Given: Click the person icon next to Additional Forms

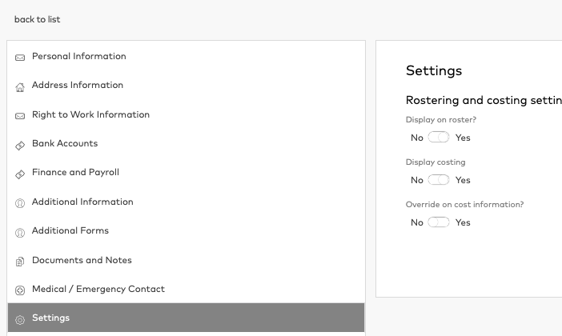Looking at the screenshot, I should (20, 233).
